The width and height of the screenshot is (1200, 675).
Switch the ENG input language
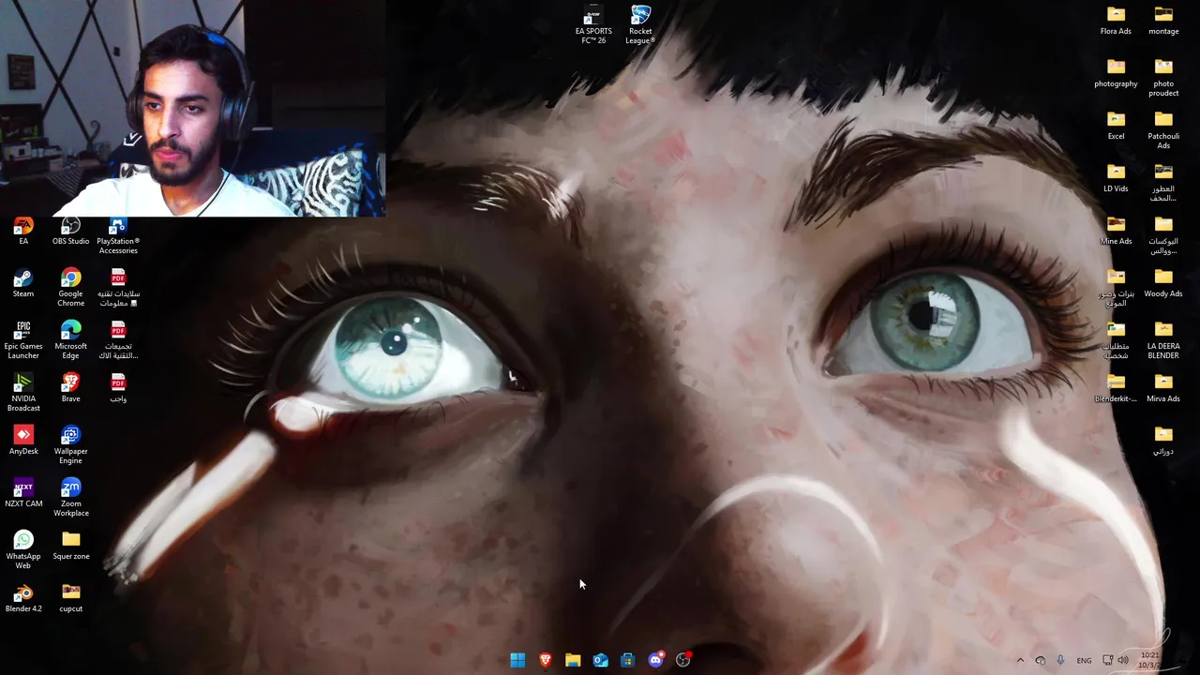pos(1084,660)
